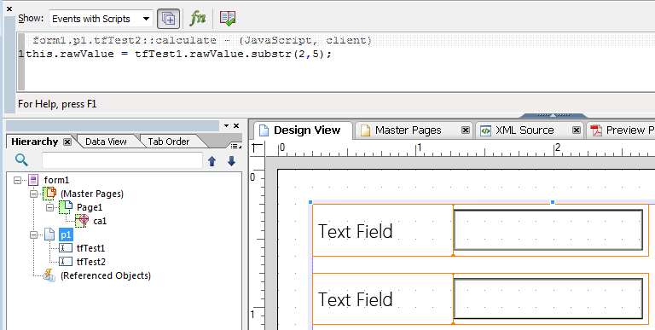The height and width of the screenshot is (330, 655).
Task: Select the ca1 content area
Action: point(100,221)
